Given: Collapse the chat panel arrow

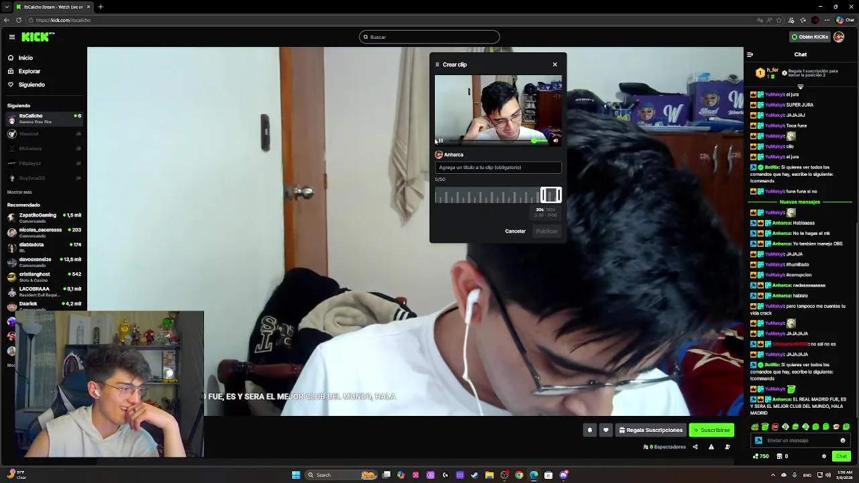Looking at the screenshot, I should pos(750,54).
